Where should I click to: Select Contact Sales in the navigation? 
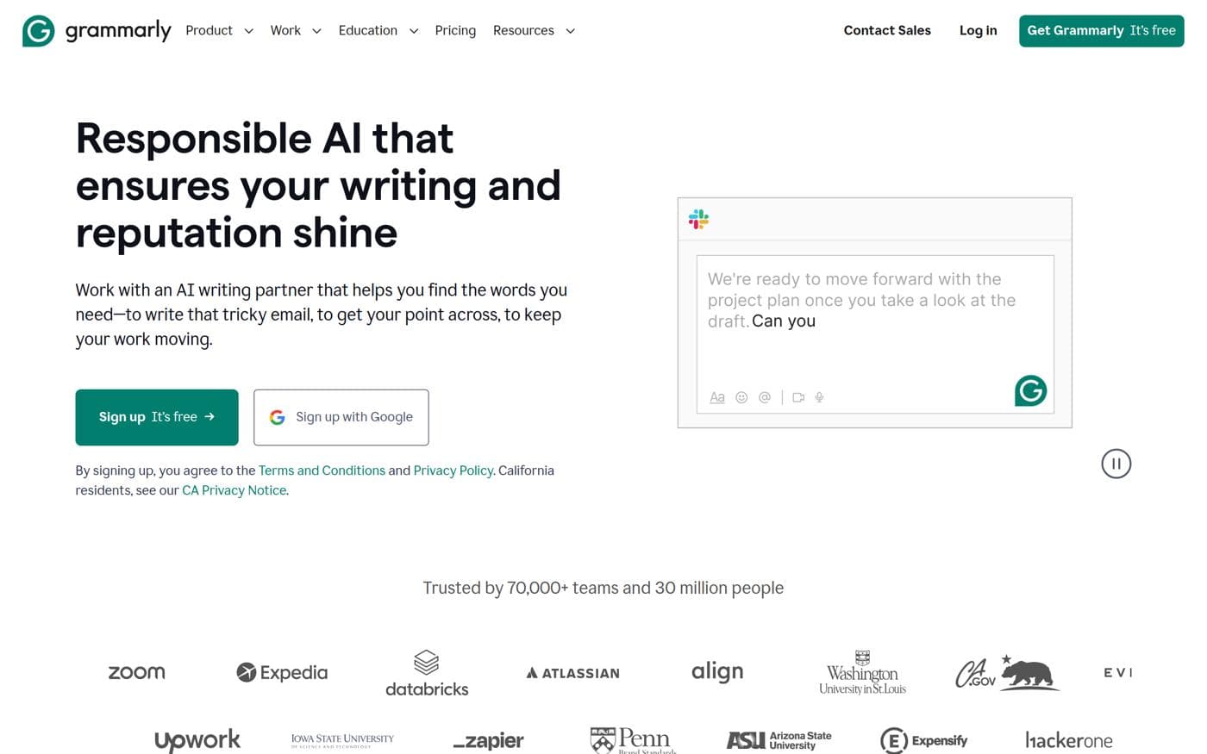click(886, 30)
